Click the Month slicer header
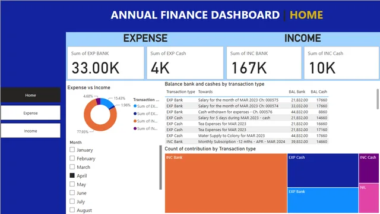 tap(75, 143)
